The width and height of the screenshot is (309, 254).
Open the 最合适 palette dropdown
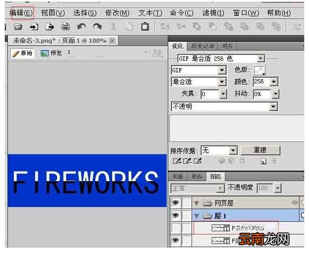pyautogui.click(x=222, y=82)
